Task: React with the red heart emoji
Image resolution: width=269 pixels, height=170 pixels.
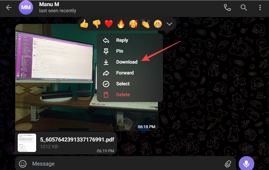Action: (108, 24)
